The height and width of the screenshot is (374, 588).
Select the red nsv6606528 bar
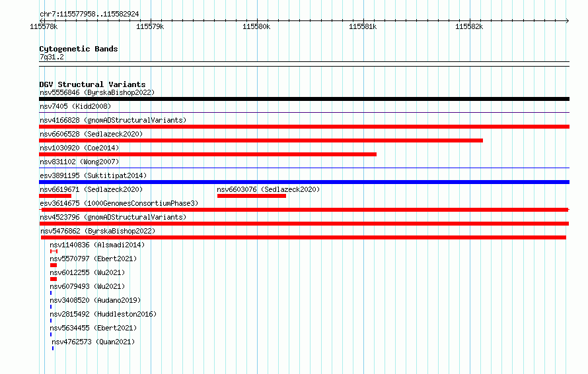point(261,140)
